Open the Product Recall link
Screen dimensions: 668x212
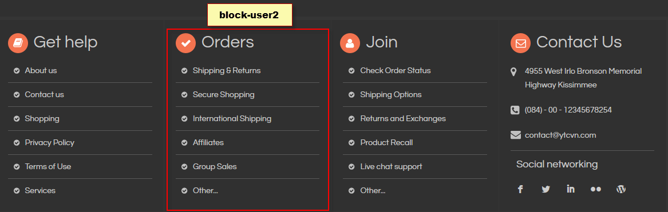386,143
